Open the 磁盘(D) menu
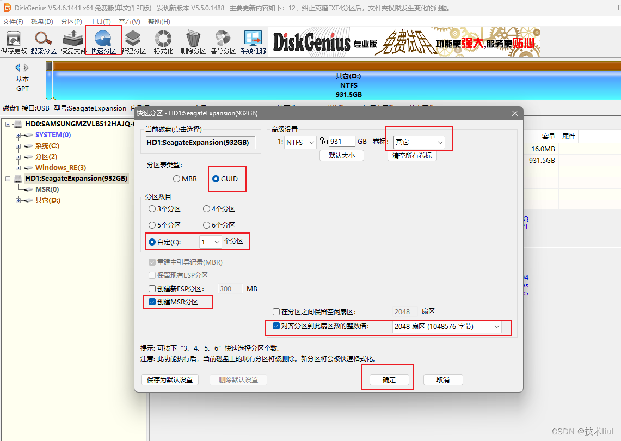 [42, 22]
